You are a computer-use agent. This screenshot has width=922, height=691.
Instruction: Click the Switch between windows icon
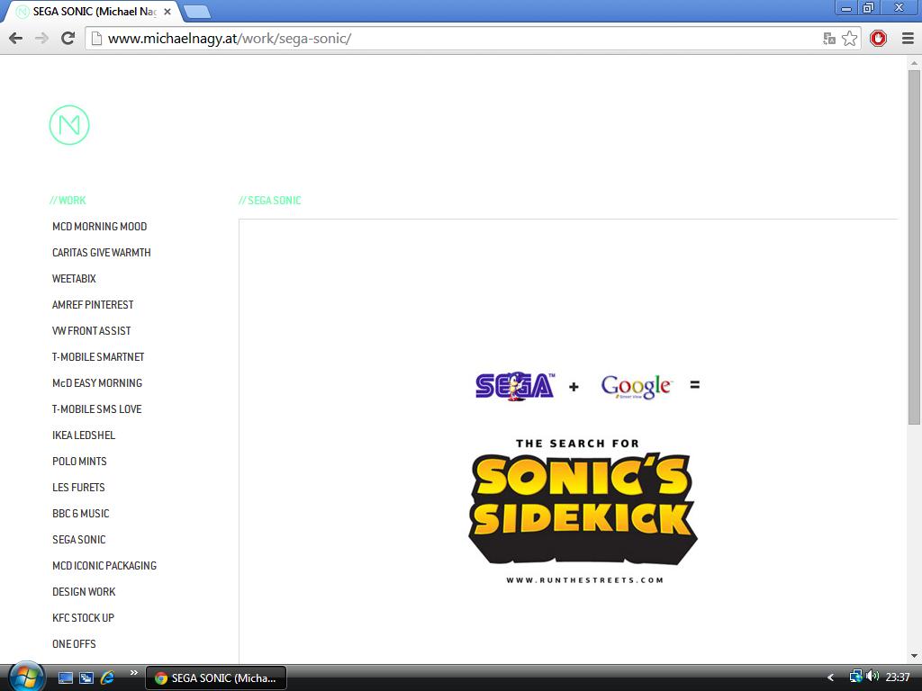86,678
